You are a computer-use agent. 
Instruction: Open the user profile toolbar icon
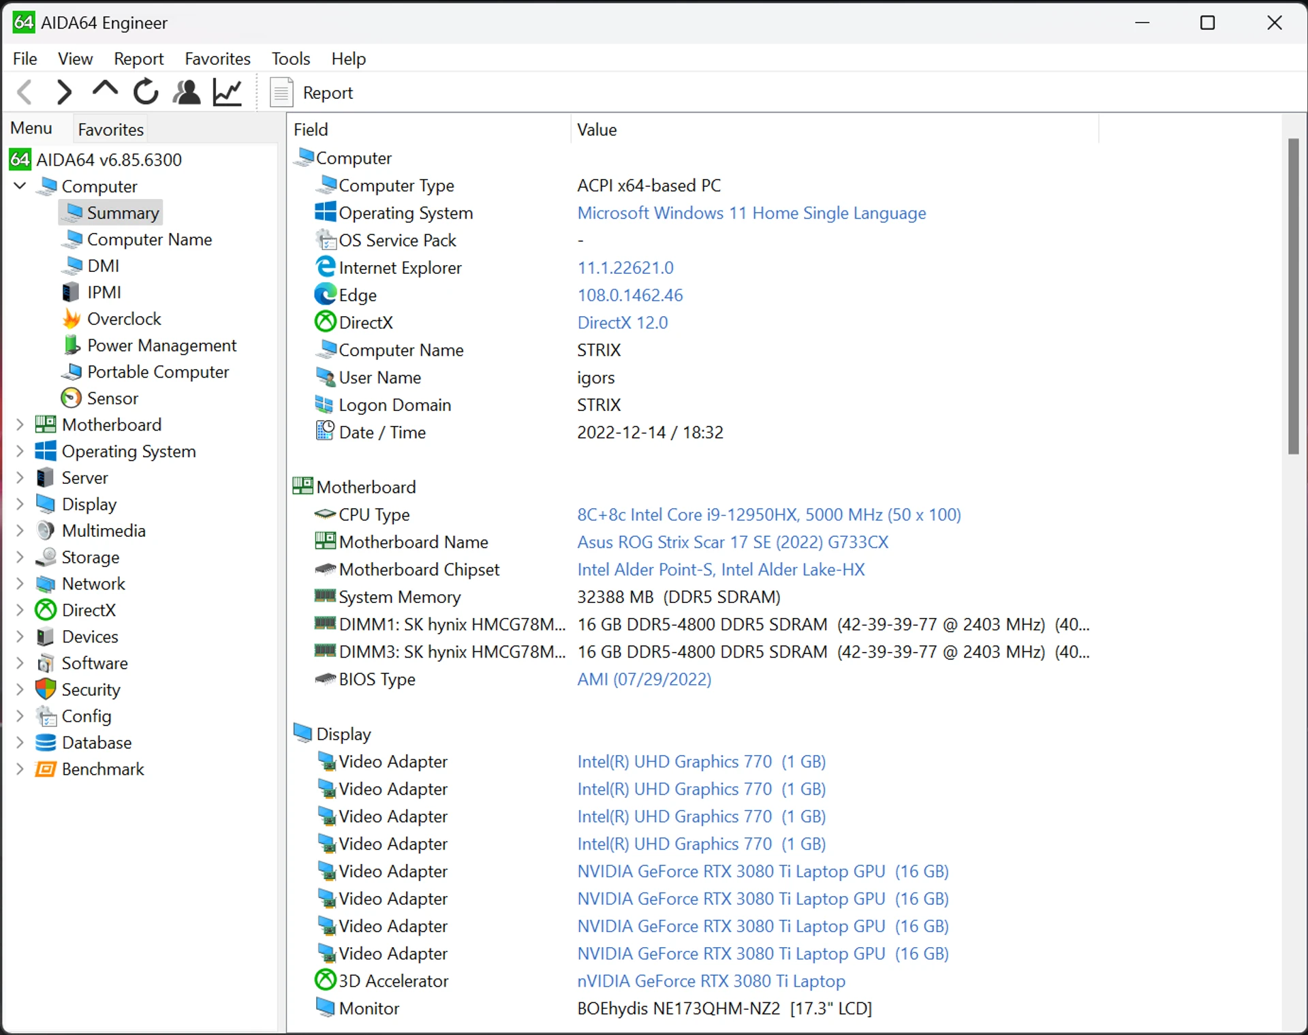tap(187, 92)
